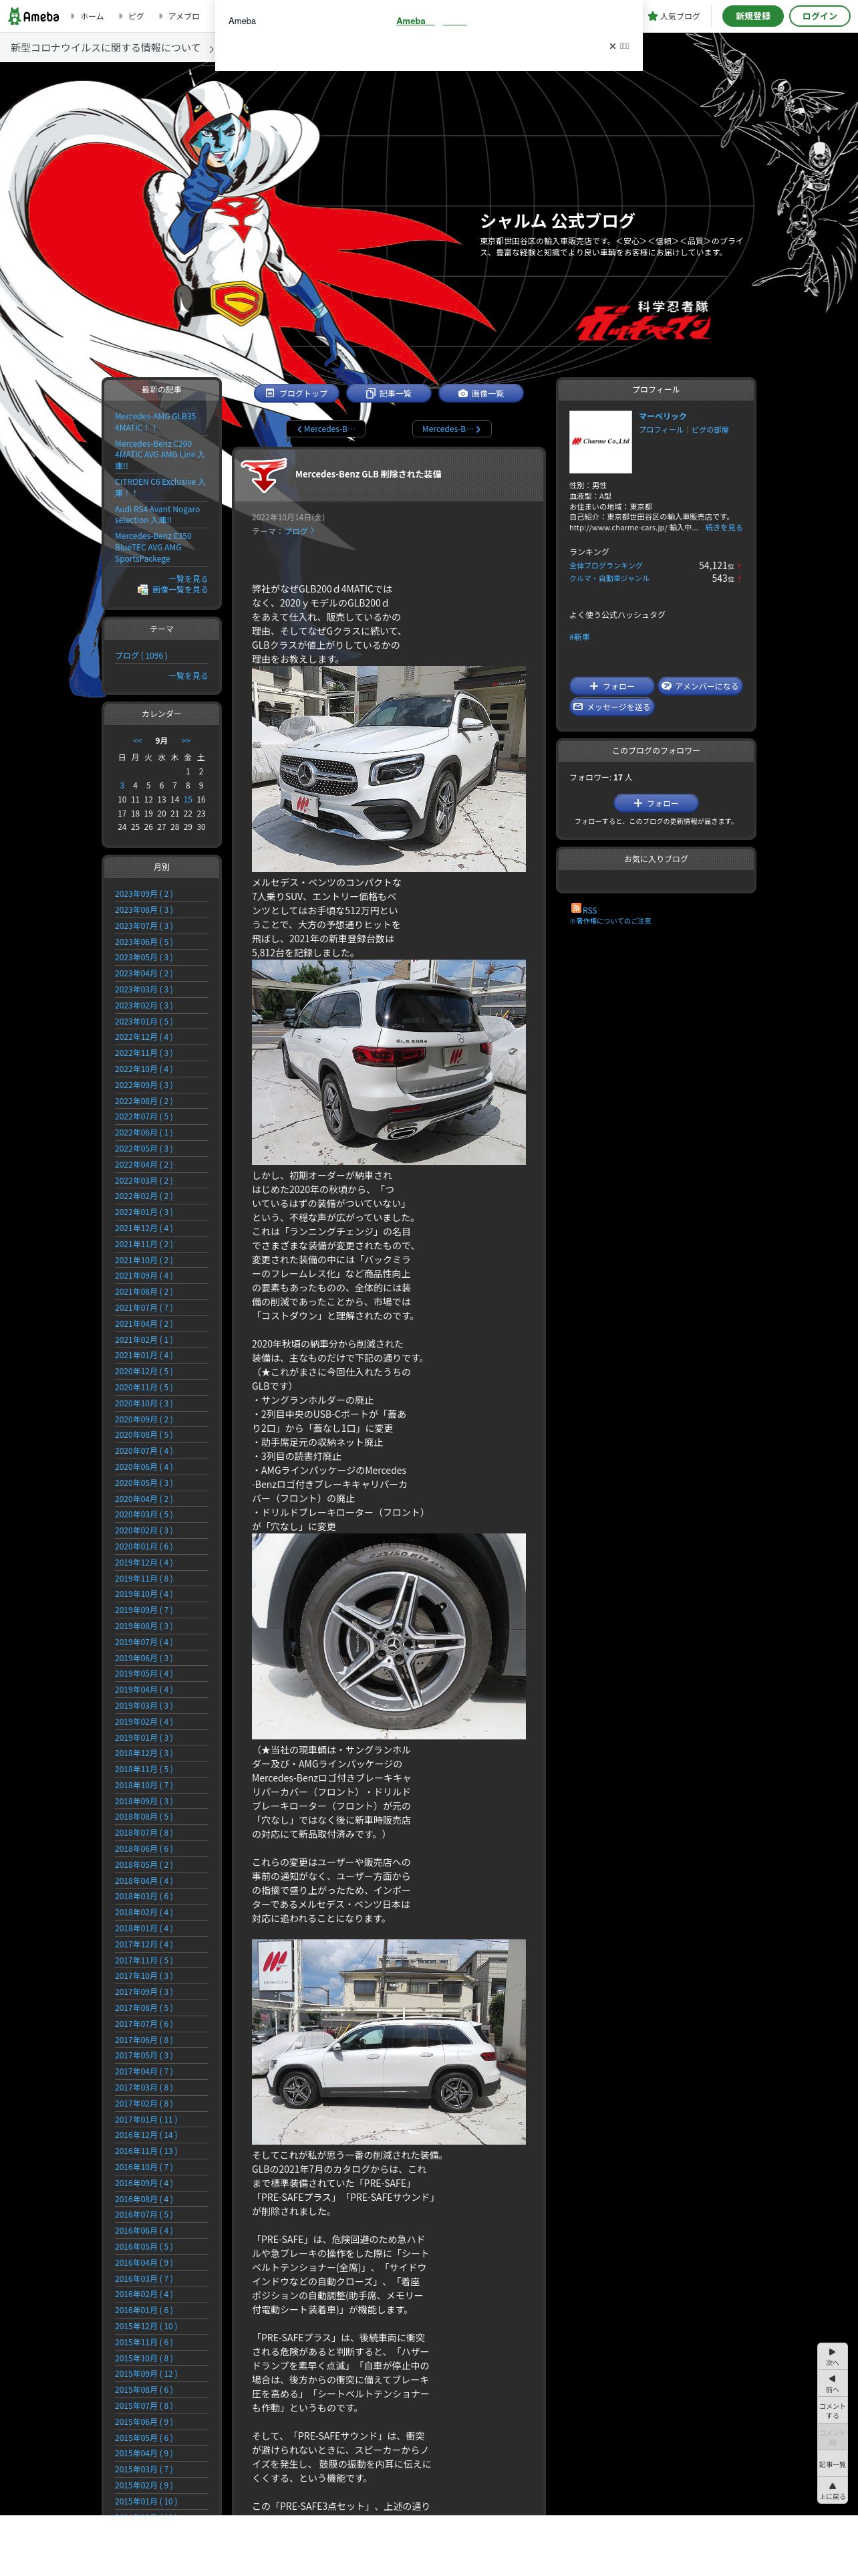Viewport: 858px width, 2576px height.
Task: Click the RSS feed icon
Action: pos(576,908)
